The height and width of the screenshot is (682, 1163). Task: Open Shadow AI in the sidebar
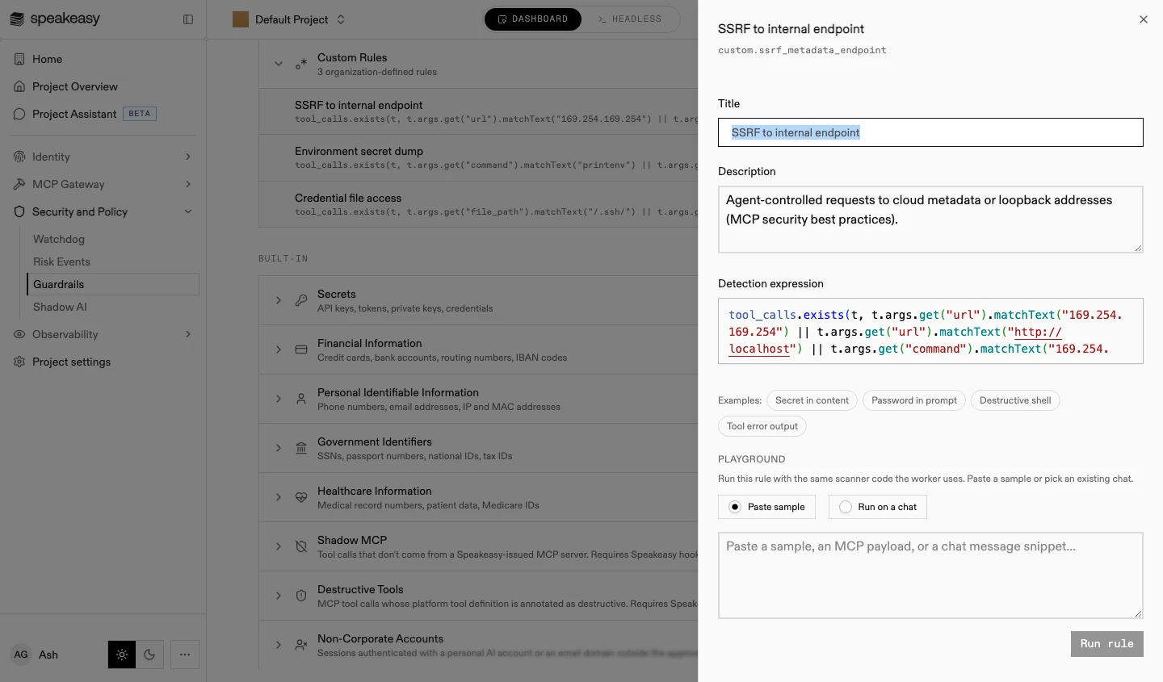[60, 307]
